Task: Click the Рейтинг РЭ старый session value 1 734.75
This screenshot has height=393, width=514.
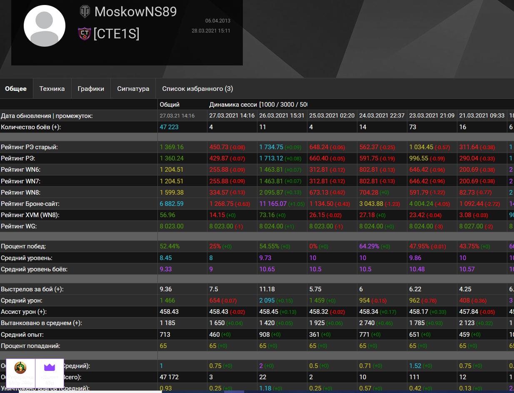Action: (x=271, y=147)
